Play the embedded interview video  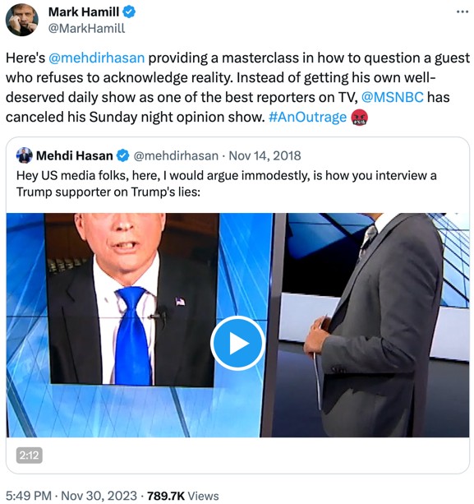(x=238, y=343)
